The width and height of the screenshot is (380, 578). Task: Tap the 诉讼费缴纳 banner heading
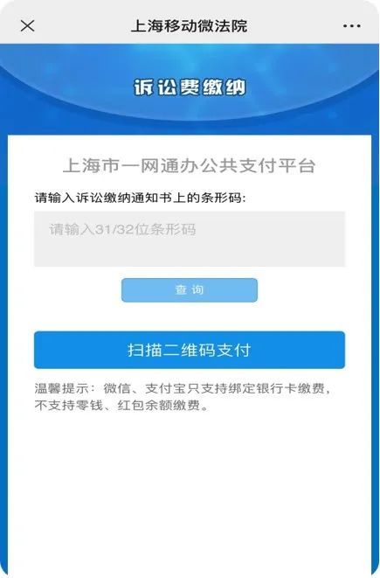click(x=190, y=87)
